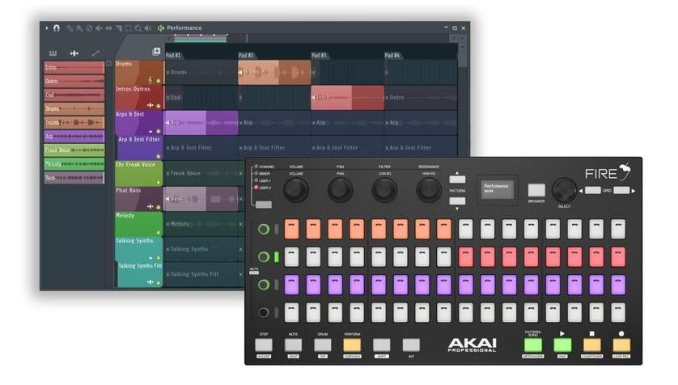Open the audio waveform picker tab
678x385 pixels.
pos(74,53)
